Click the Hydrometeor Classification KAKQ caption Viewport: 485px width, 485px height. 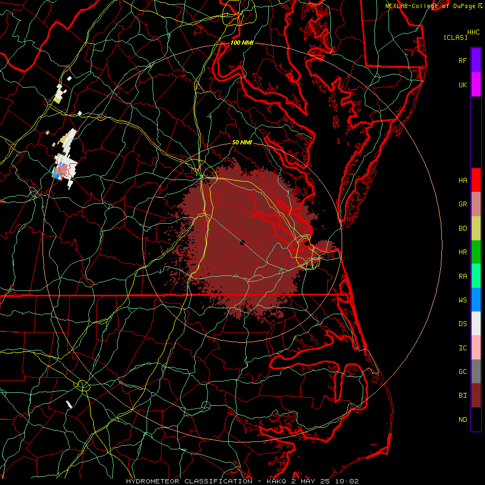(242, 481)
